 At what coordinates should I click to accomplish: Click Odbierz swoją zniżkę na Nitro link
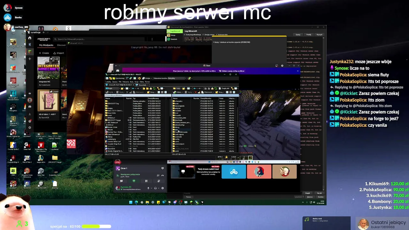(x=232, y=71)
